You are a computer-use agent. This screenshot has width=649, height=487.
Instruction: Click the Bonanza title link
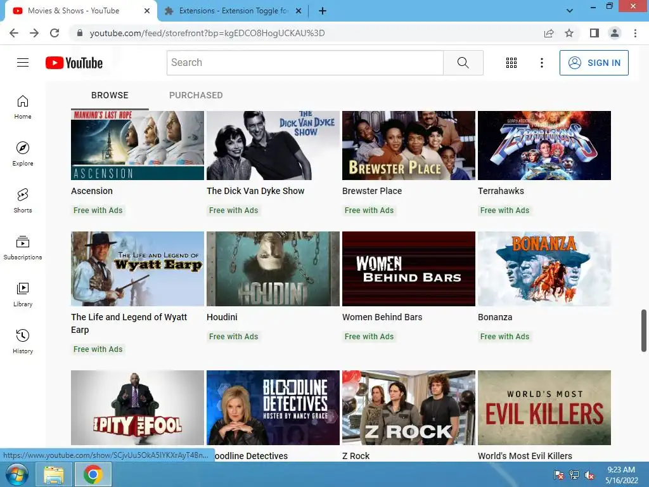click(495, 317)
